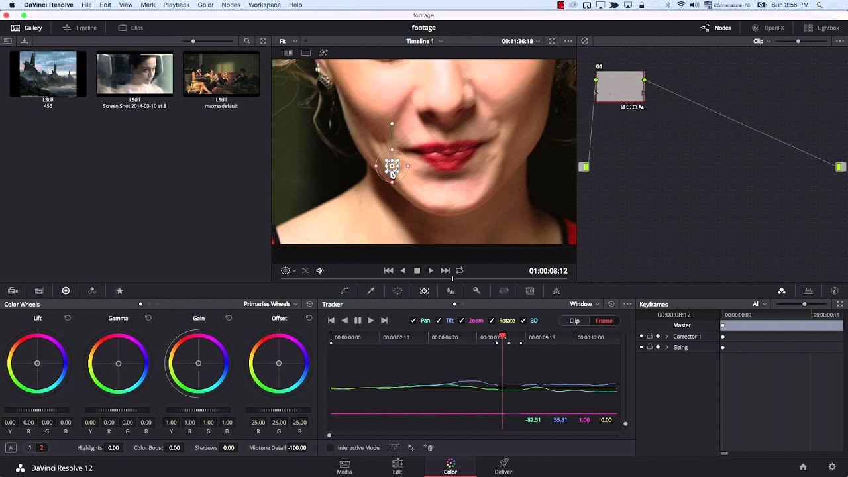This screenshot has height=477, width=848.
Task: Open the Qualifier eyedropper palette
Action: [371, 291]
